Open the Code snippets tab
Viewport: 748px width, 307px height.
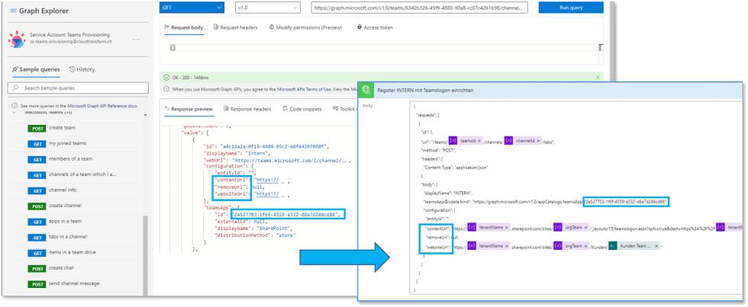(x=302, y=109)
